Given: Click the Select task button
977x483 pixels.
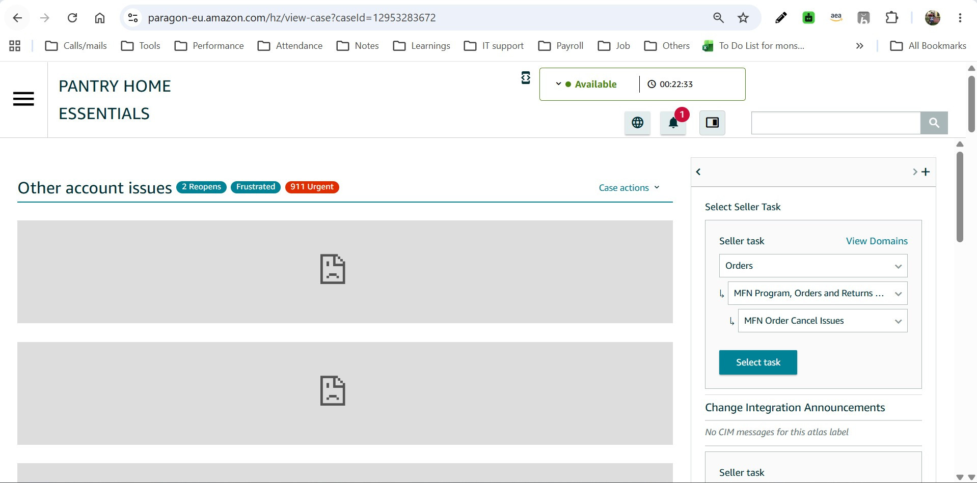Looking at the screenshot, I should (x=758, y=362).
